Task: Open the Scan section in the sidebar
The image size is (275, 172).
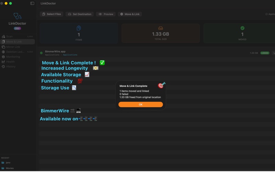Action: (18, 36)
